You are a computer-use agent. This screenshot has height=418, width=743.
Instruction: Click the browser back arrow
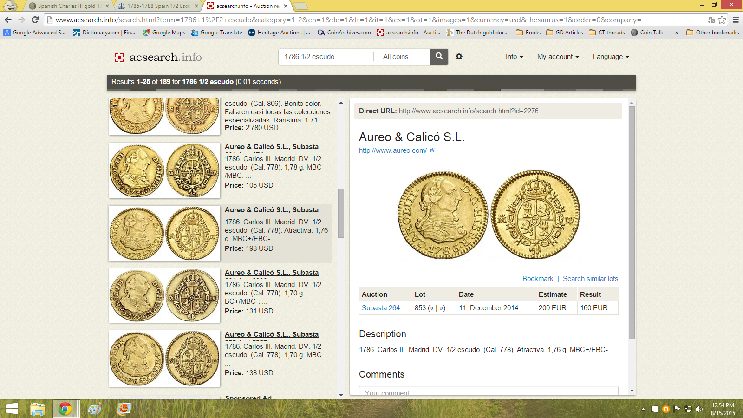8,20
